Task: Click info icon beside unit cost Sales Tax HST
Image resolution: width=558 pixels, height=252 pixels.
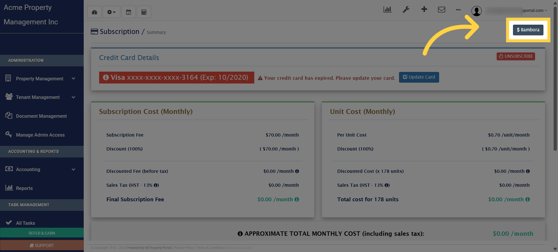Action: click(x=387, y=185)
